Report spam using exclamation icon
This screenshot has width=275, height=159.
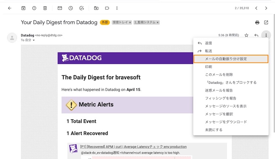pos(34,8)
